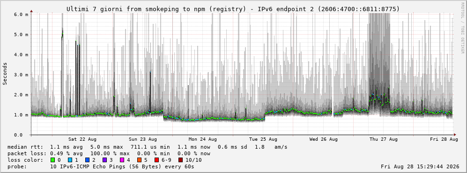Viewport: 467px width, 173px height.
Task: Click the Mon 24 Aug axis label
Action: click(202, 139)
